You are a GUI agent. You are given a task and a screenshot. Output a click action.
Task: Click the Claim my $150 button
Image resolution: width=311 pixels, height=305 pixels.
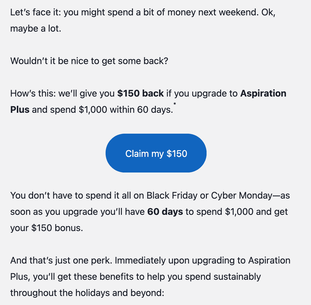pyautogui.click(x=156, y=153)
